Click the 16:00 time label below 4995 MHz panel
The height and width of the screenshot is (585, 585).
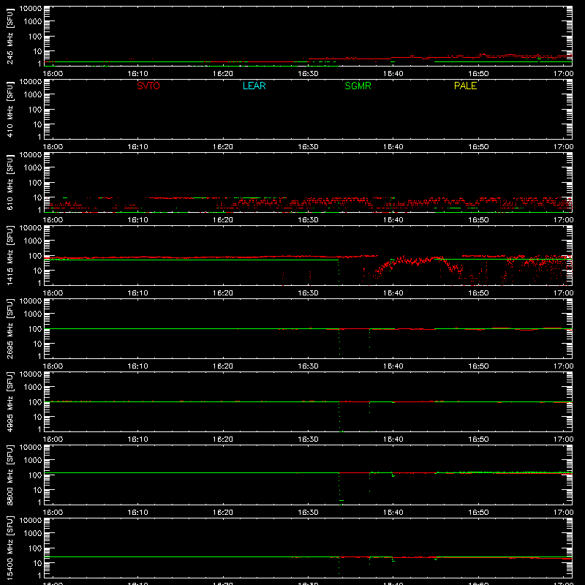53,439
